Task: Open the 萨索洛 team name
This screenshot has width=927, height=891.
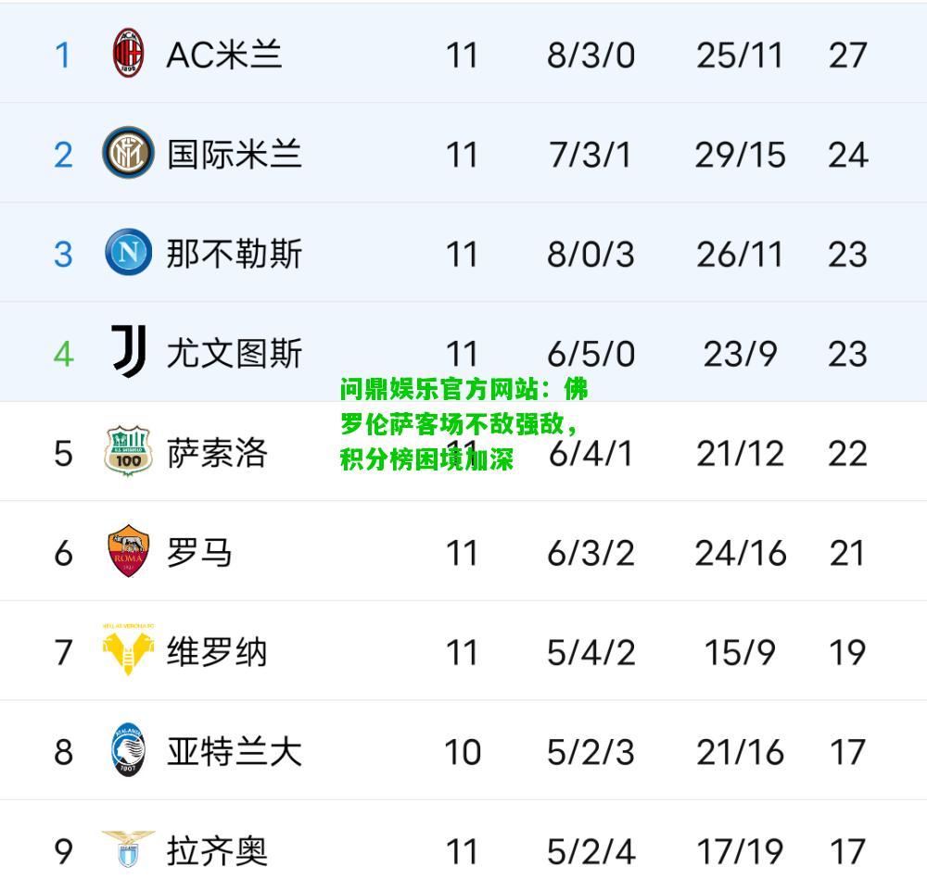Action: click(217, 453)
